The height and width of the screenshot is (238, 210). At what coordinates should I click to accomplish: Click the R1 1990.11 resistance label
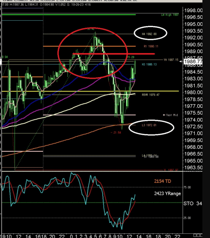(x=151, y=46)
